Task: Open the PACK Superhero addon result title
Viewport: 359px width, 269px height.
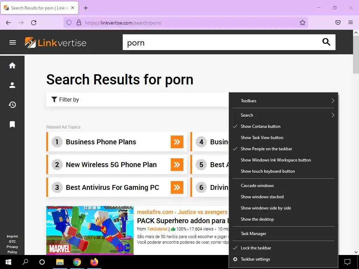Action: [x=183, y=221]
